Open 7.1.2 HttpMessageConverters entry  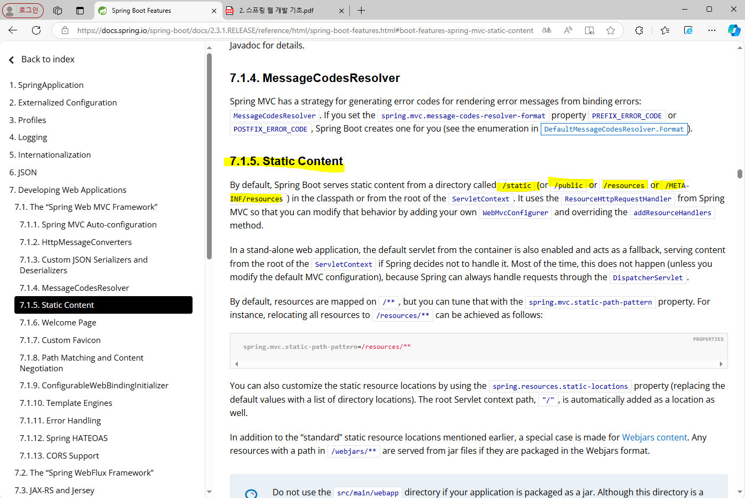(76, 242)
